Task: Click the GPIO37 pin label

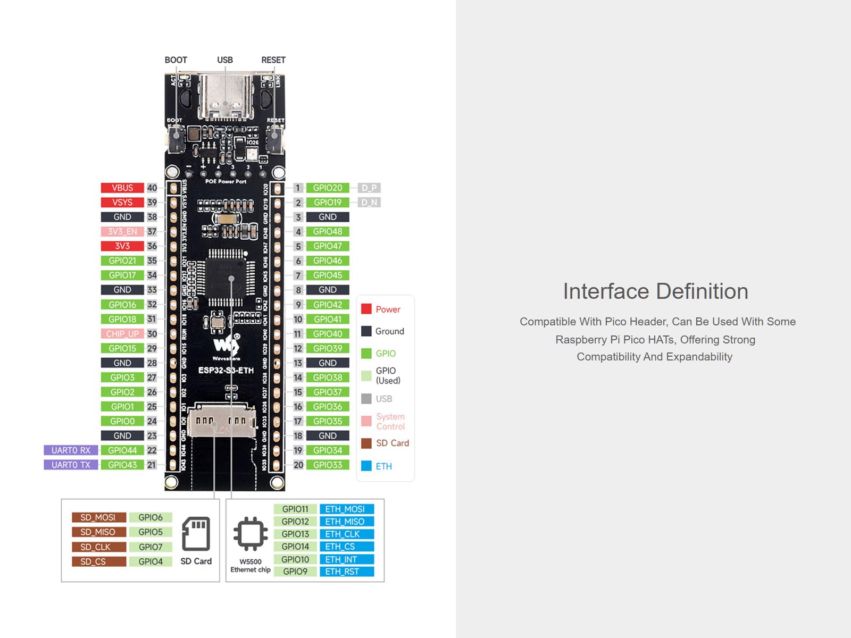Action: 328,392
